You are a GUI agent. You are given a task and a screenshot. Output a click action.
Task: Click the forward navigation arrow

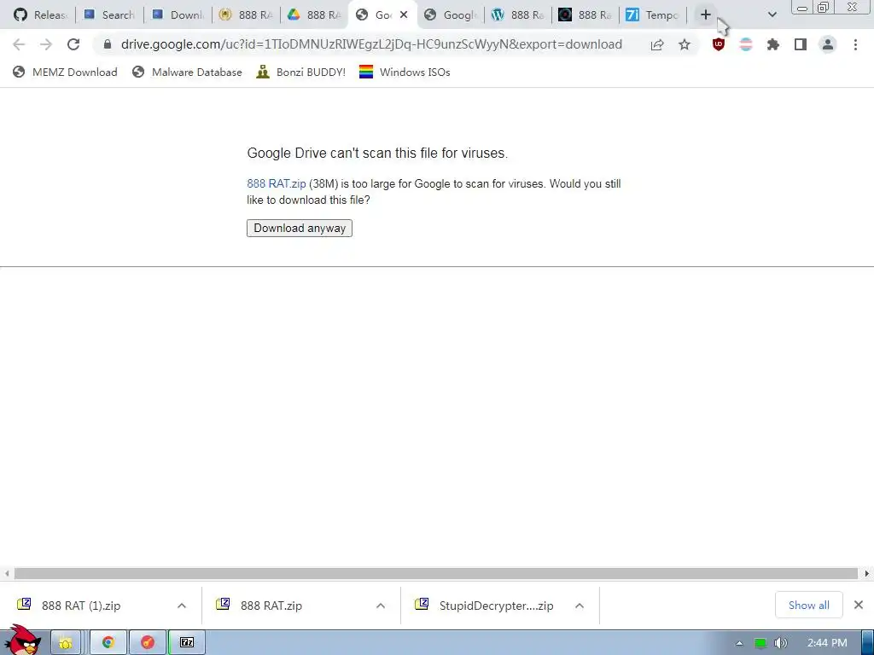(x=46, y=44)
